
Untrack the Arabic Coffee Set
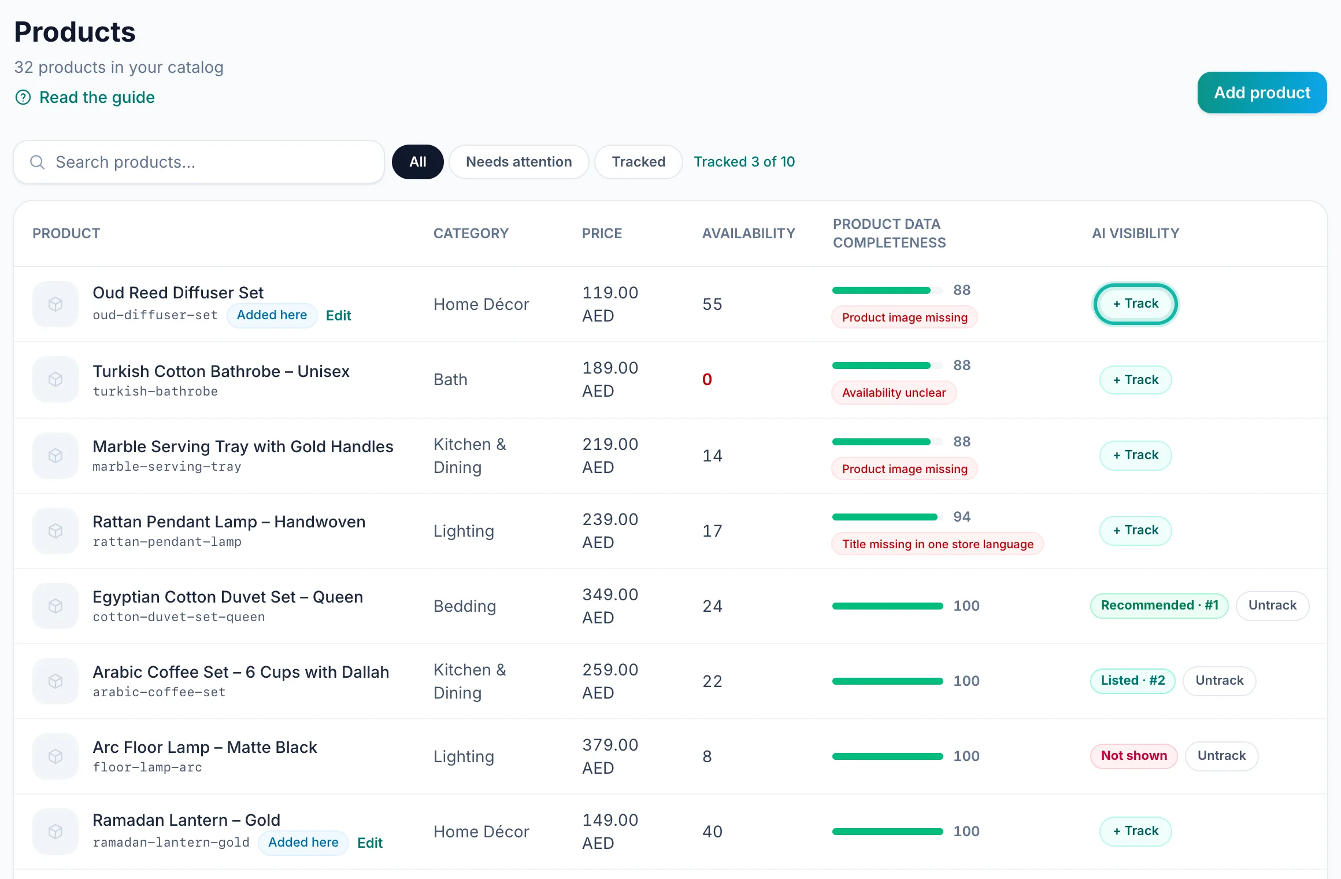tap(1220, 681)
